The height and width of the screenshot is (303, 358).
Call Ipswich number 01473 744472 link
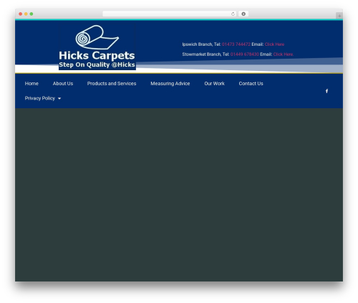[236, 44]
